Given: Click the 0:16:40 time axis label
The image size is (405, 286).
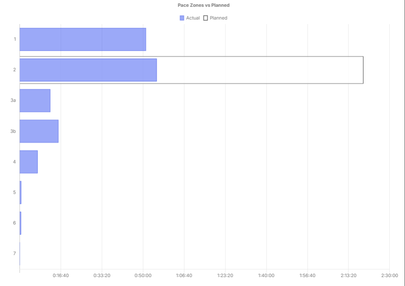Looking at the screenshot, I should click(x=61, y=275).
